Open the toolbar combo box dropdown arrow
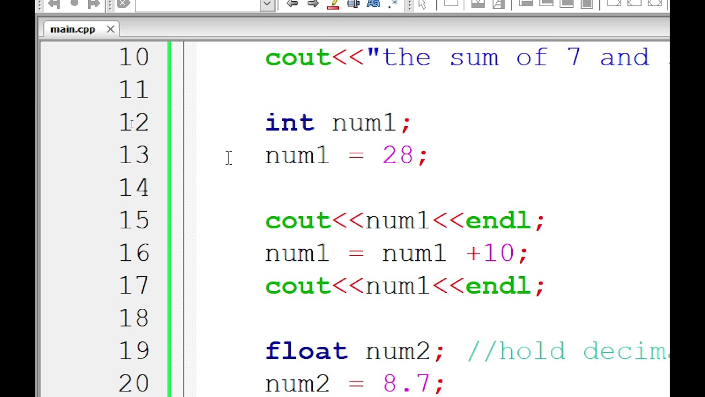 [x=267, y=4]
